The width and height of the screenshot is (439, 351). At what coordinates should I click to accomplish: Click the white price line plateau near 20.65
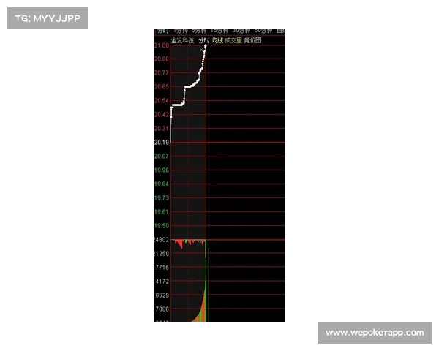coord(189,86)
